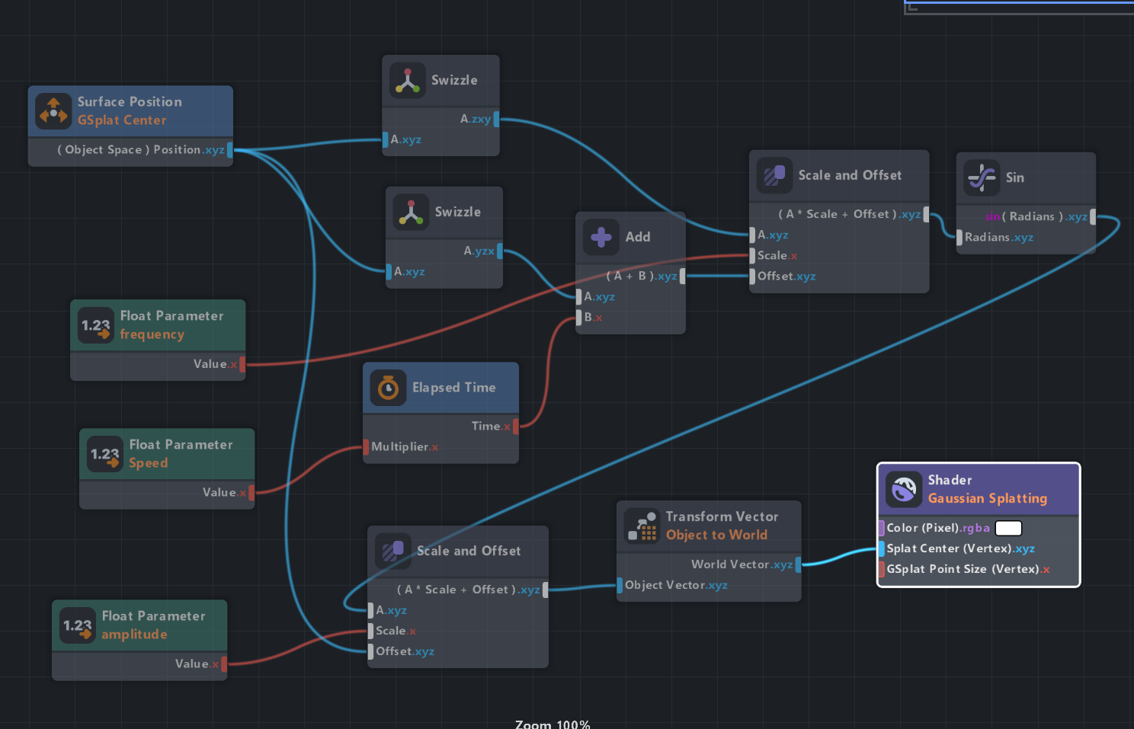Select the Swizzle node icon with zxy output
1134x729 pixels.
(x=408, y=81)
